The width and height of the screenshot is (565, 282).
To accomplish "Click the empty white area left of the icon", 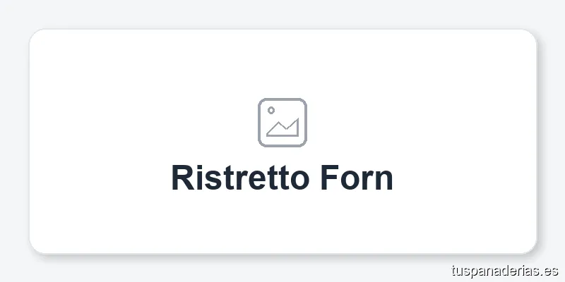I will pos(141,123).
